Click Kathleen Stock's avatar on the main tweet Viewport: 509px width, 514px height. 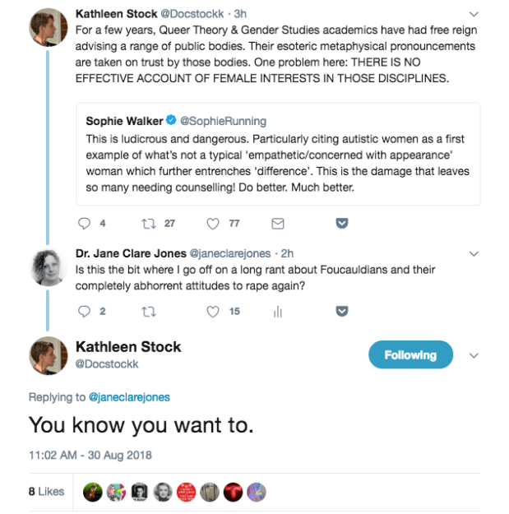(x=47, y=355)
